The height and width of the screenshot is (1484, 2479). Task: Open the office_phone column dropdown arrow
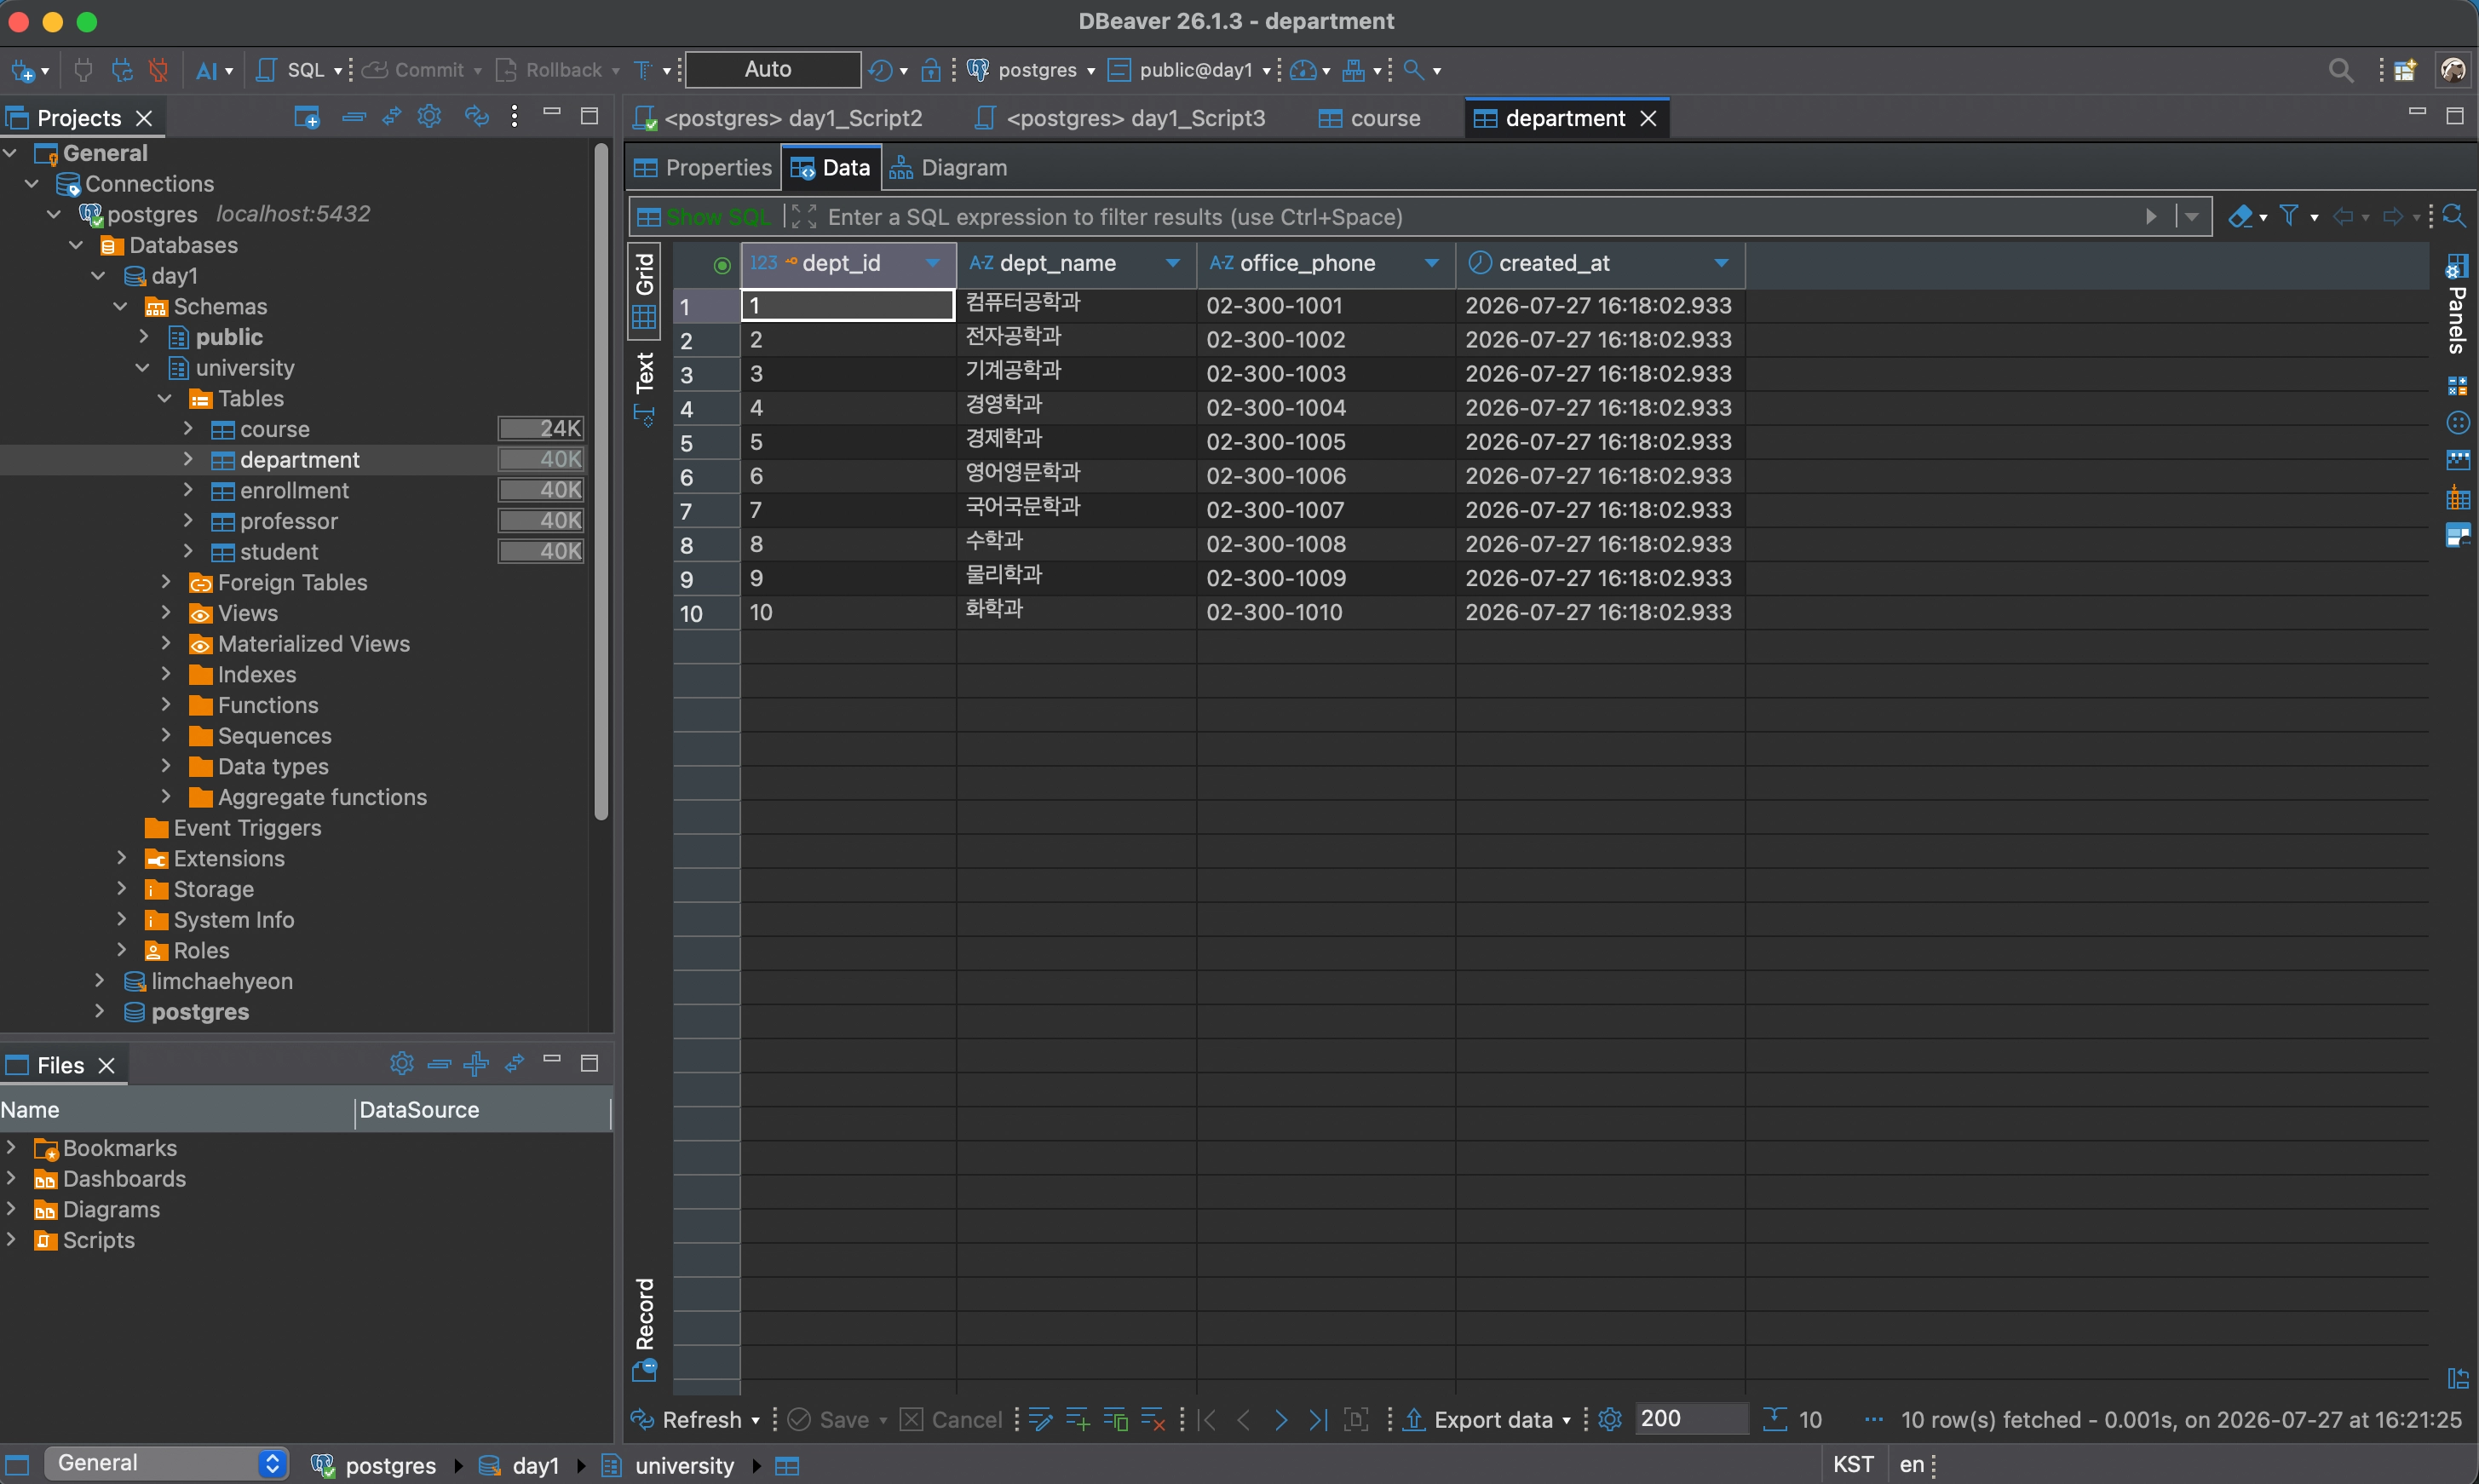click(x=1431, y=263)
